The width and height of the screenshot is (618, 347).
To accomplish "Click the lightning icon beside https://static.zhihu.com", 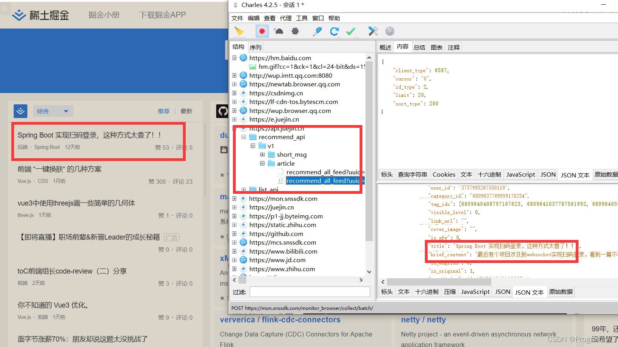I will 243,225.
